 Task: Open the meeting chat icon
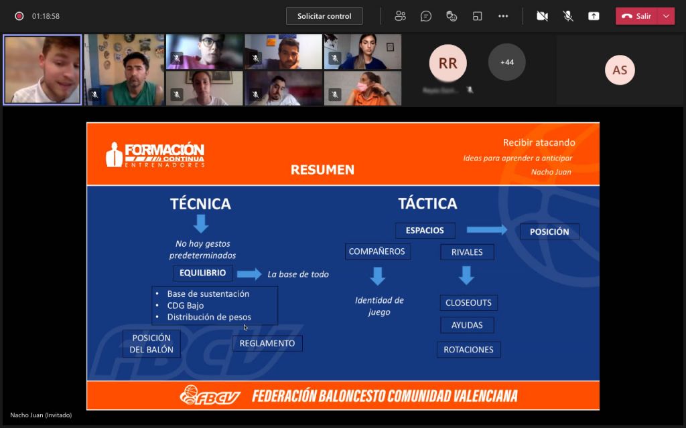pyautogui.click(x=425, y=16)
